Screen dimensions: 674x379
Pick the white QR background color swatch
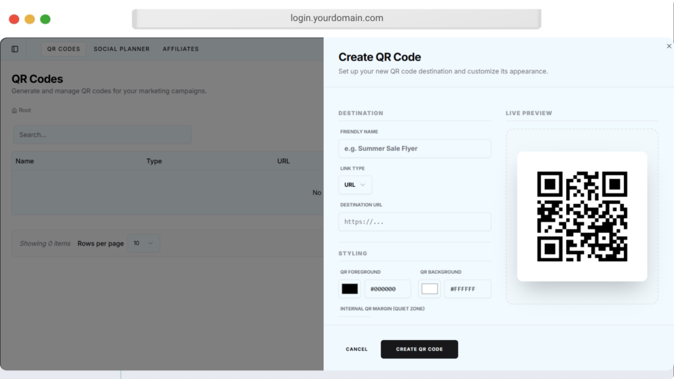click(x=430, y=289)
